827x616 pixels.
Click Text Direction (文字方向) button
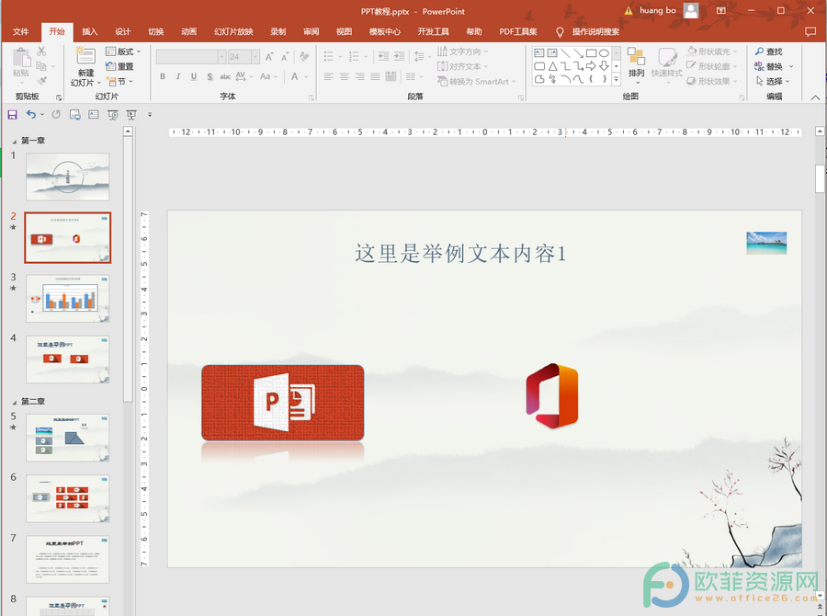coord(462,51)
